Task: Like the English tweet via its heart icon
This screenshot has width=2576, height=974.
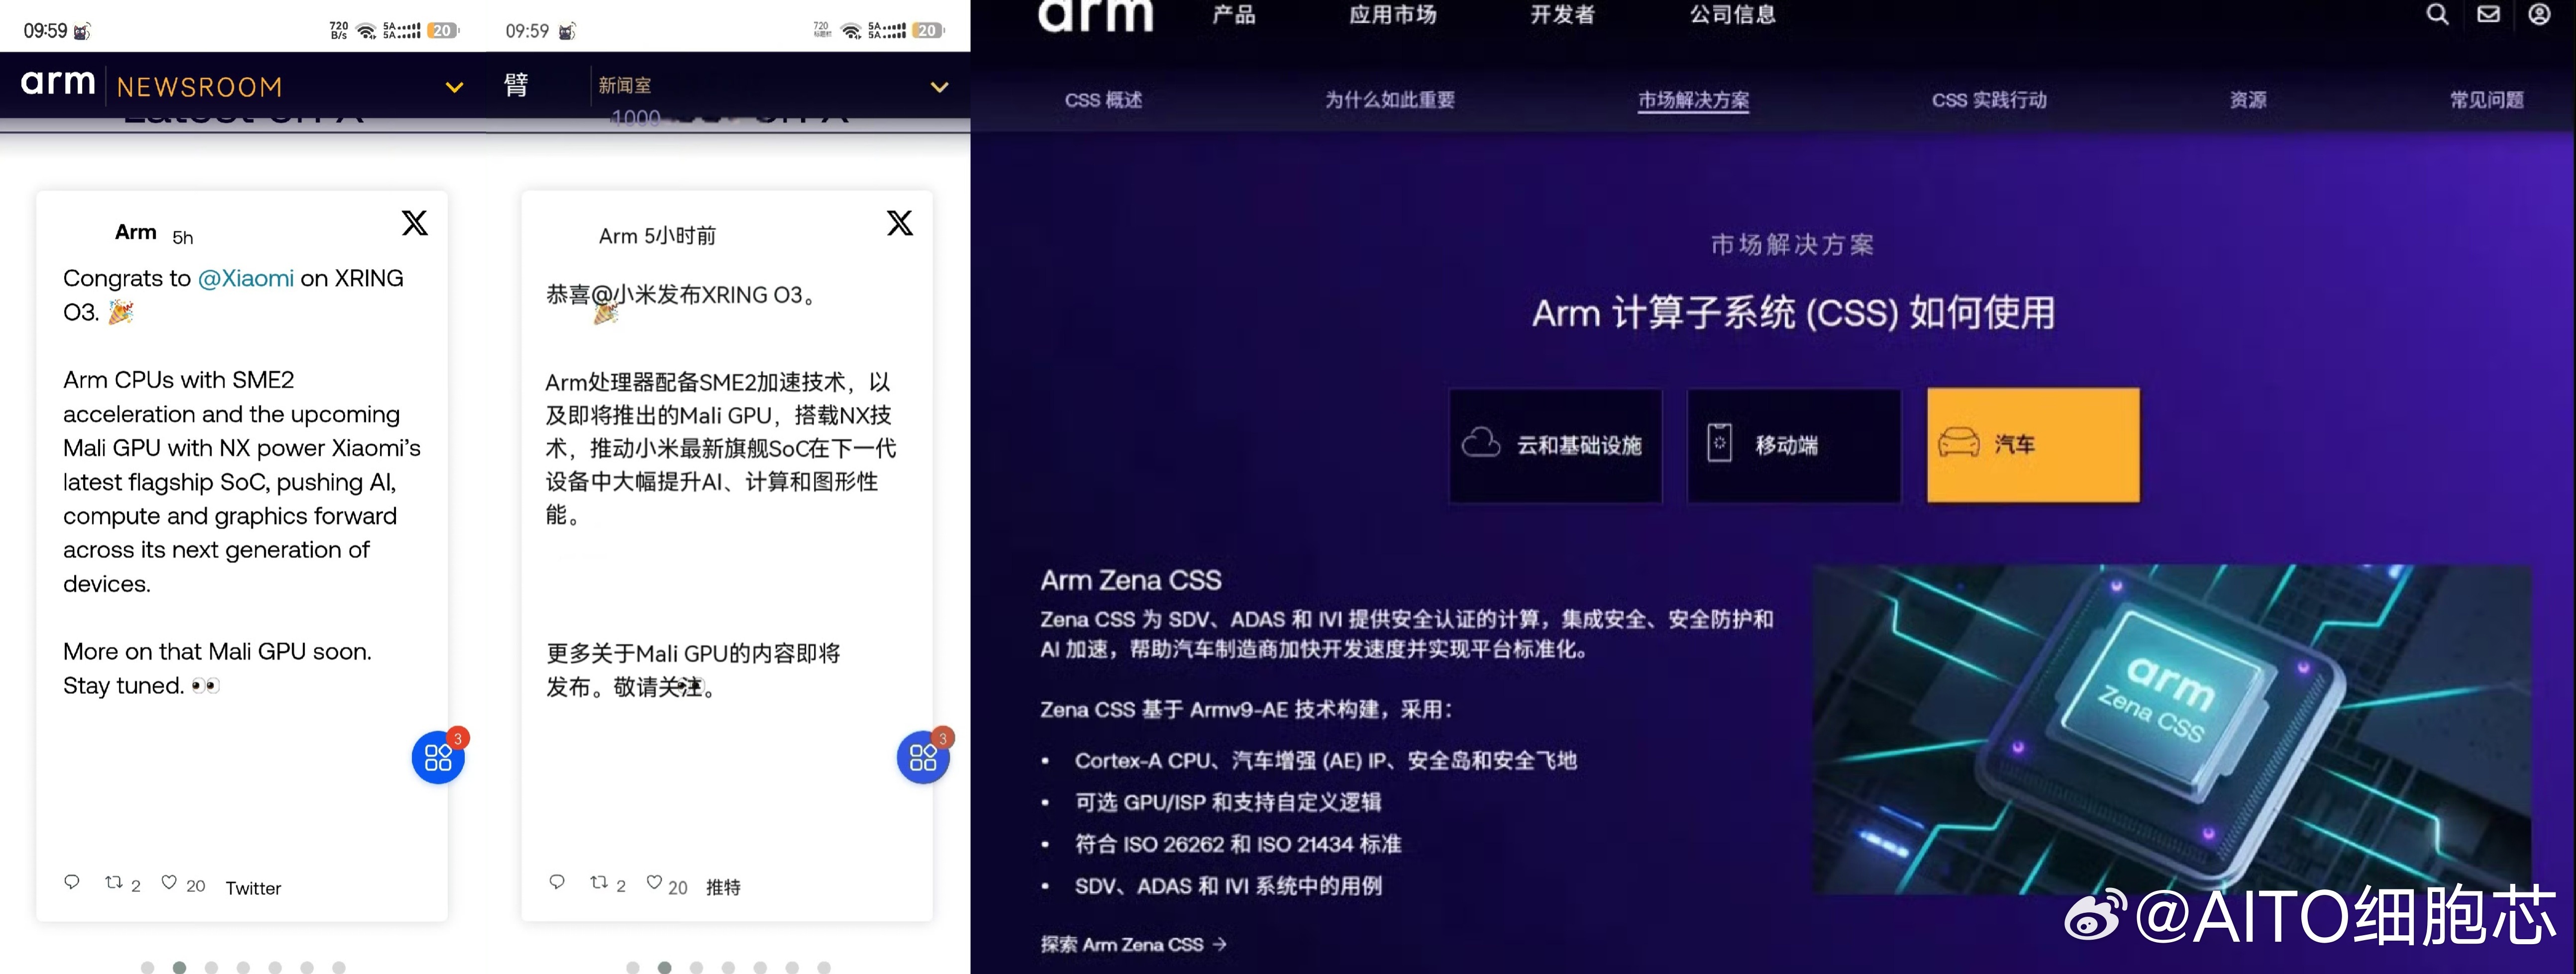Action: (169, 882)
